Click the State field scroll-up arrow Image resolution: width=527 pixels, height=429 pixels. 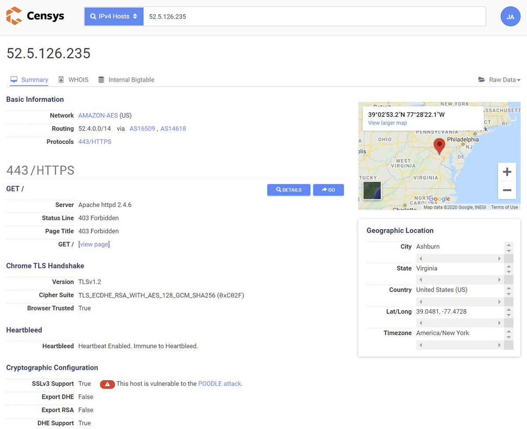pyautogui.click(x=509, y=266)
